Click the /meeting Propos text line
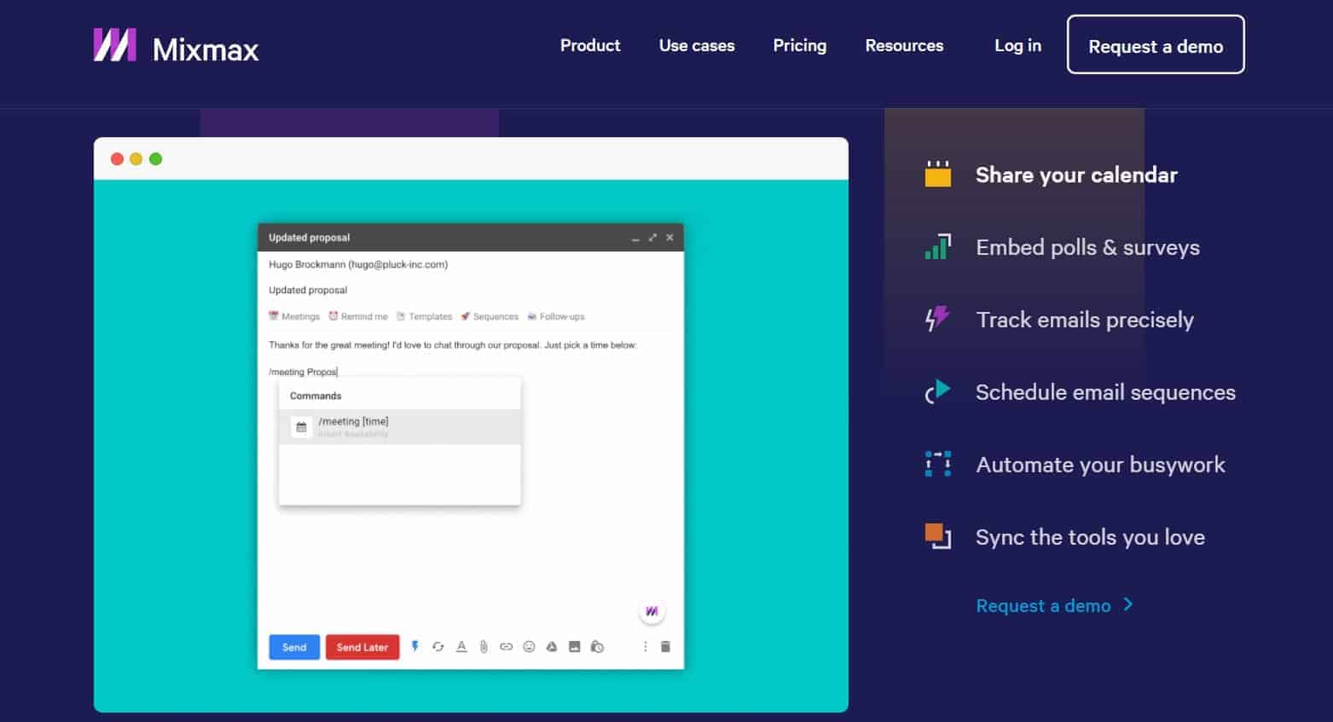 303,372
